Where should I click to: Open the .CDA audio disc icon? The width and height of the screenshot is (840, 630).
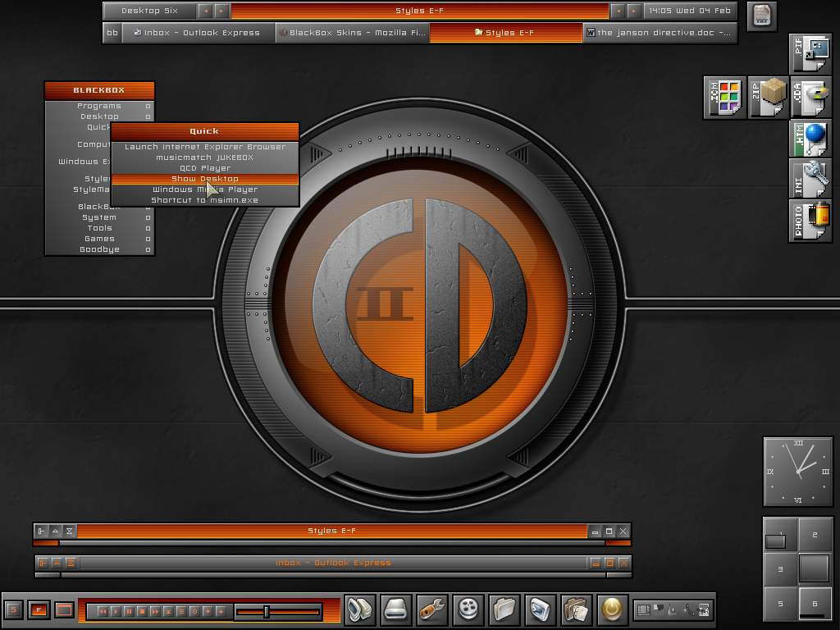[x=810, y=98]
